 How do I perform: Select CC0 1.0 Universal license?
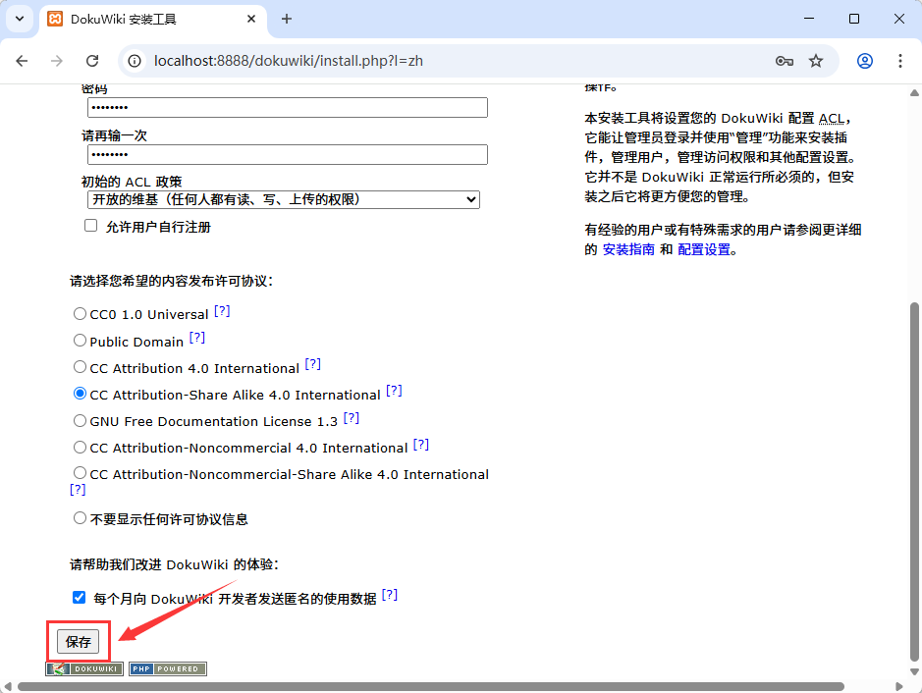[80, 314]
